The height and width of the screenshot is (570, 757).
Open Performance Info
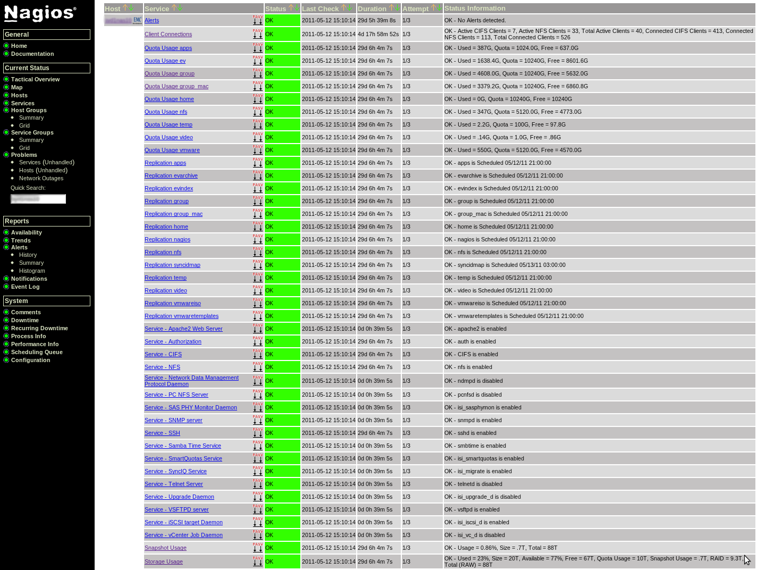[35, 344]
